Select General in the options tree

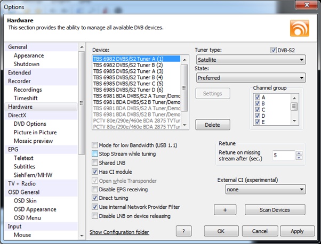point(41,47)
